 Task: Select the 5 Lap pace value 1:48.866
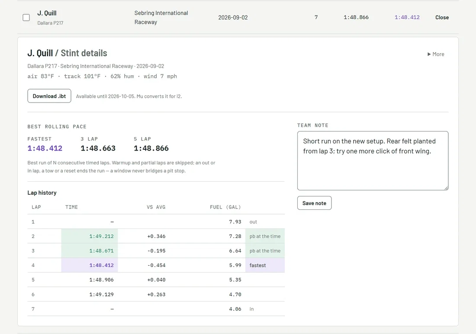coord(151,148)
